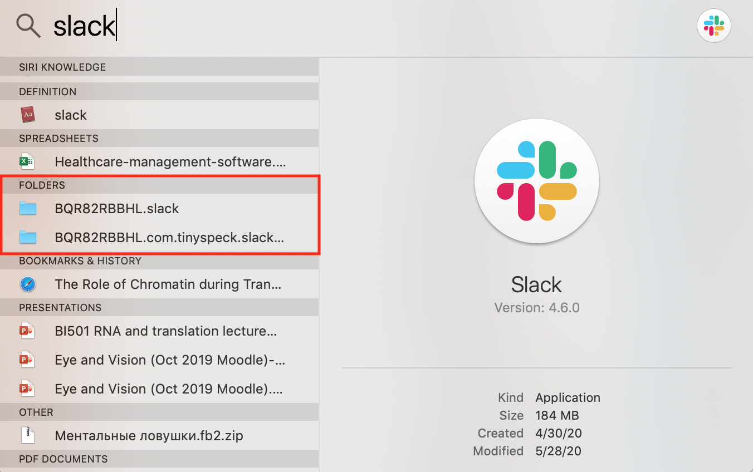The width and height of the screenshot is (753, 472).
Task: Click the zip archive icon
Action: coord(28,435)
